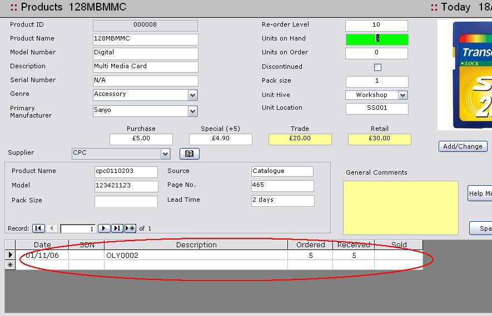Go to first record in navigator

tap(38, 228)
